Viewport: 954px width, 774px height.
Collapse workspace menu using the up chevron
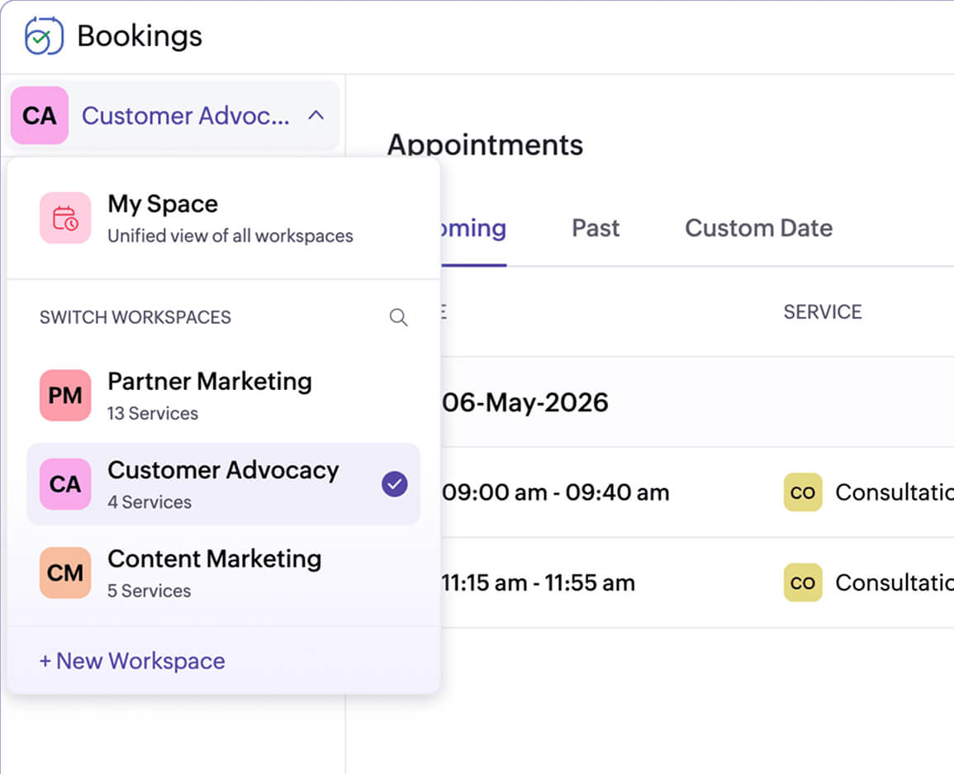(316, 115)
